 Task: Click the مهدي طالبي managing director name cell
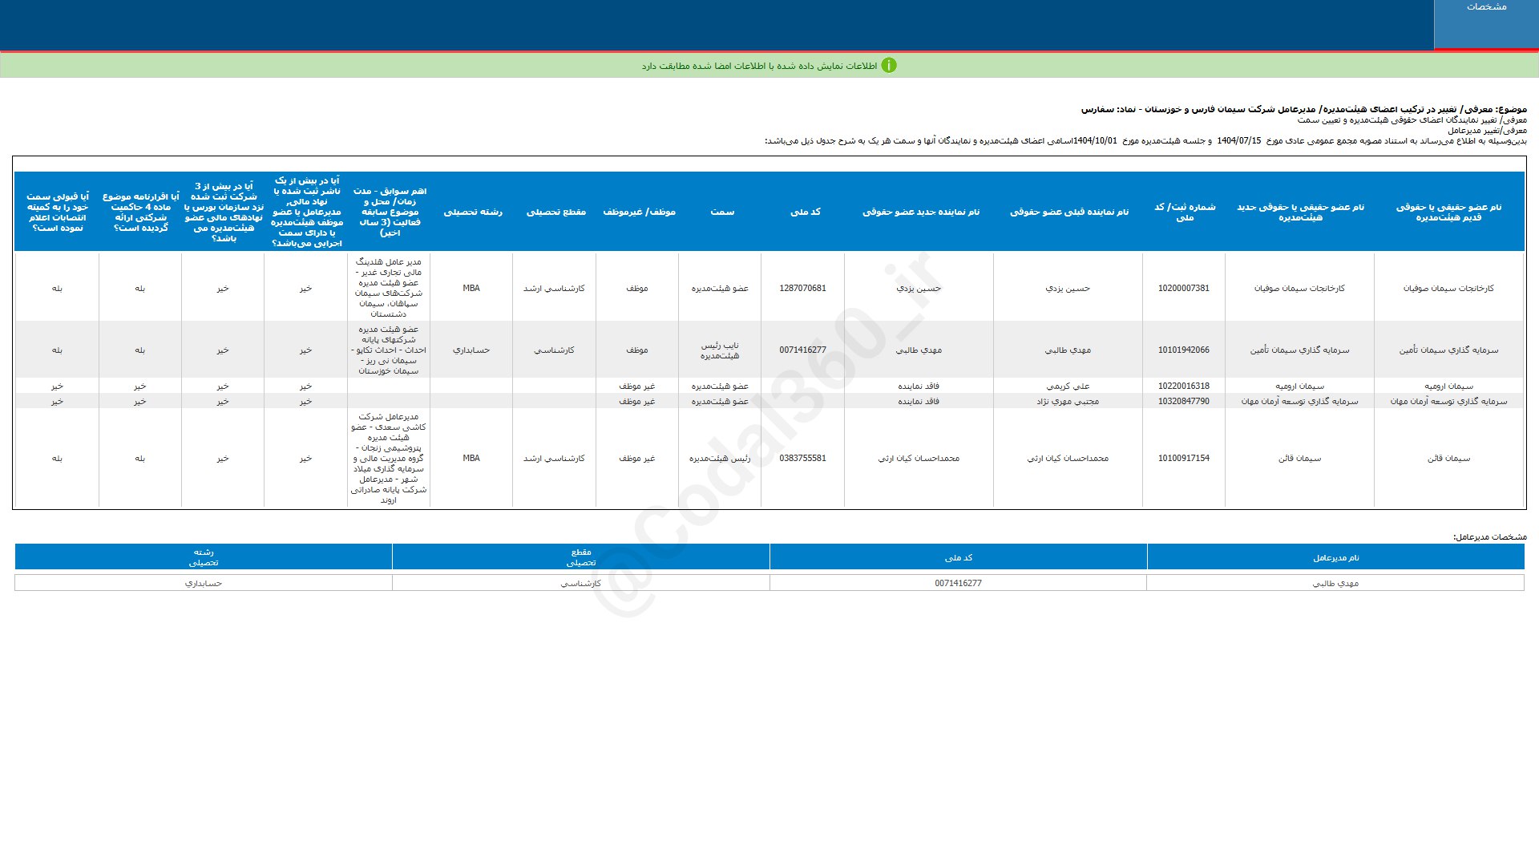point(1335,584)
